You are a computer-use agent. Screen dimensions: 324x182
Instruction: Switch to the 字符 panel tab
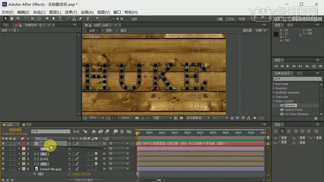click(x=299, y=73)
